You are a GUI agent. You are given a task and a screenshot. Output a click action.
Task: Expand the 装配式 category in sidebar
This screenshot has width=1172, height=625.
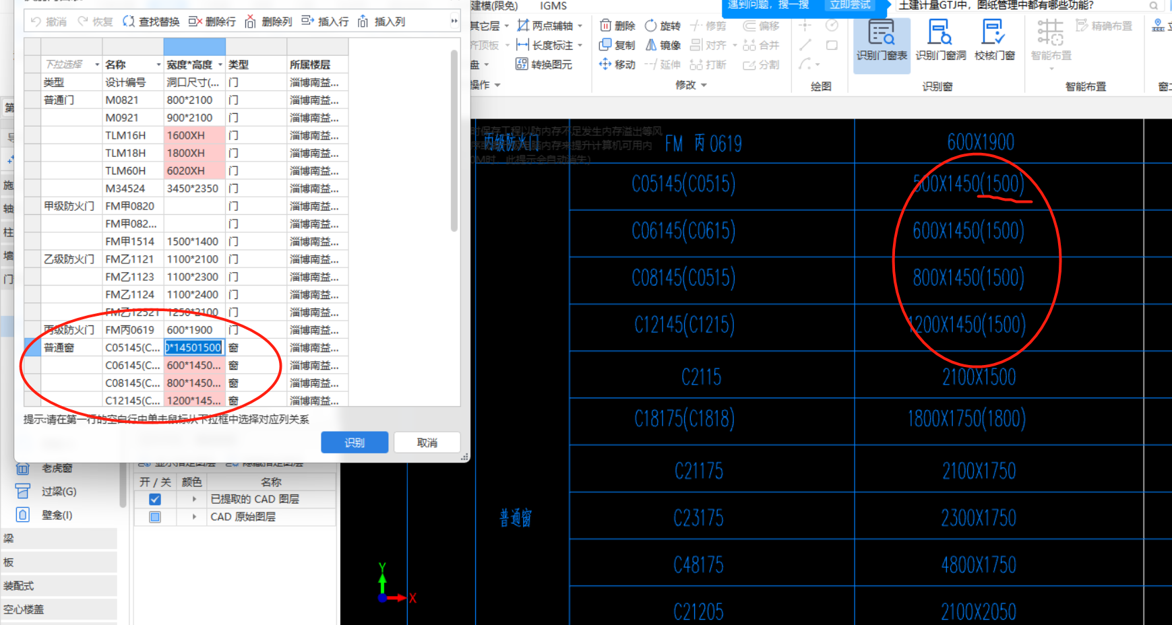[59, 585]
